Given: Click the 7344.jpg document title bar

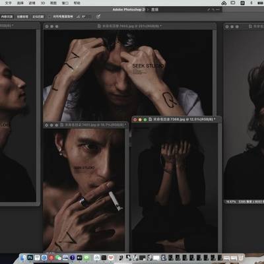Looking at the screenshot, I should click(x=176, y=119).
